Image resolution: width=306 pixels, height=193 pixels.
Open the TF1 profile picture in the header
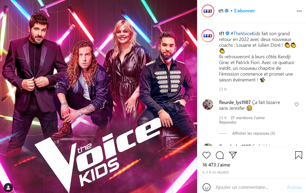tap(208, 11)
